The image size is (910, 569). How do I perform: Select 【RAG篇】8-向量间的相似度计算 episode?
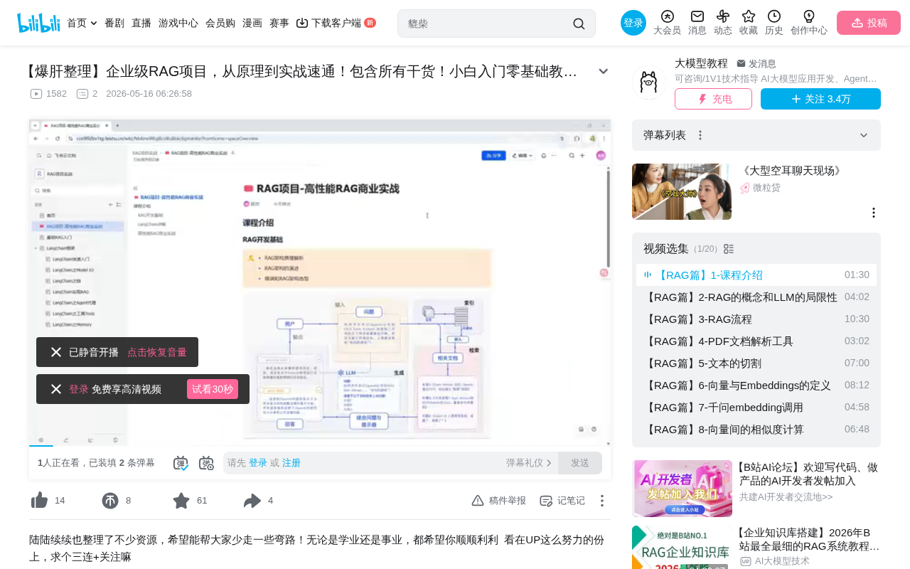[756, 430]
